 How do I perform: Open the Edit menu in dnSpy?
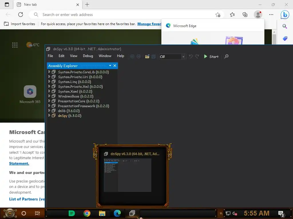click(61, 56)
